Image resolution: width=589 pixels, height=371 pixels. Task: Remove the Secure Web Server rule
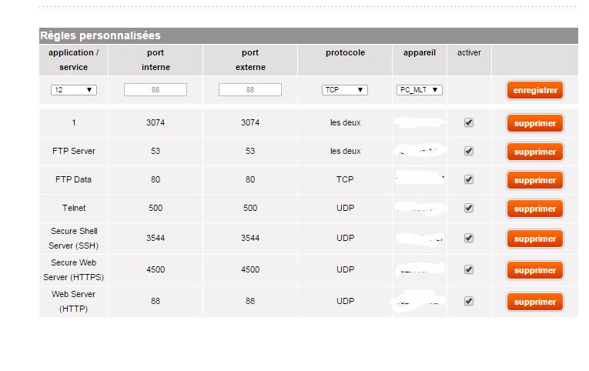pyautogui.click(x=534, y=270)
